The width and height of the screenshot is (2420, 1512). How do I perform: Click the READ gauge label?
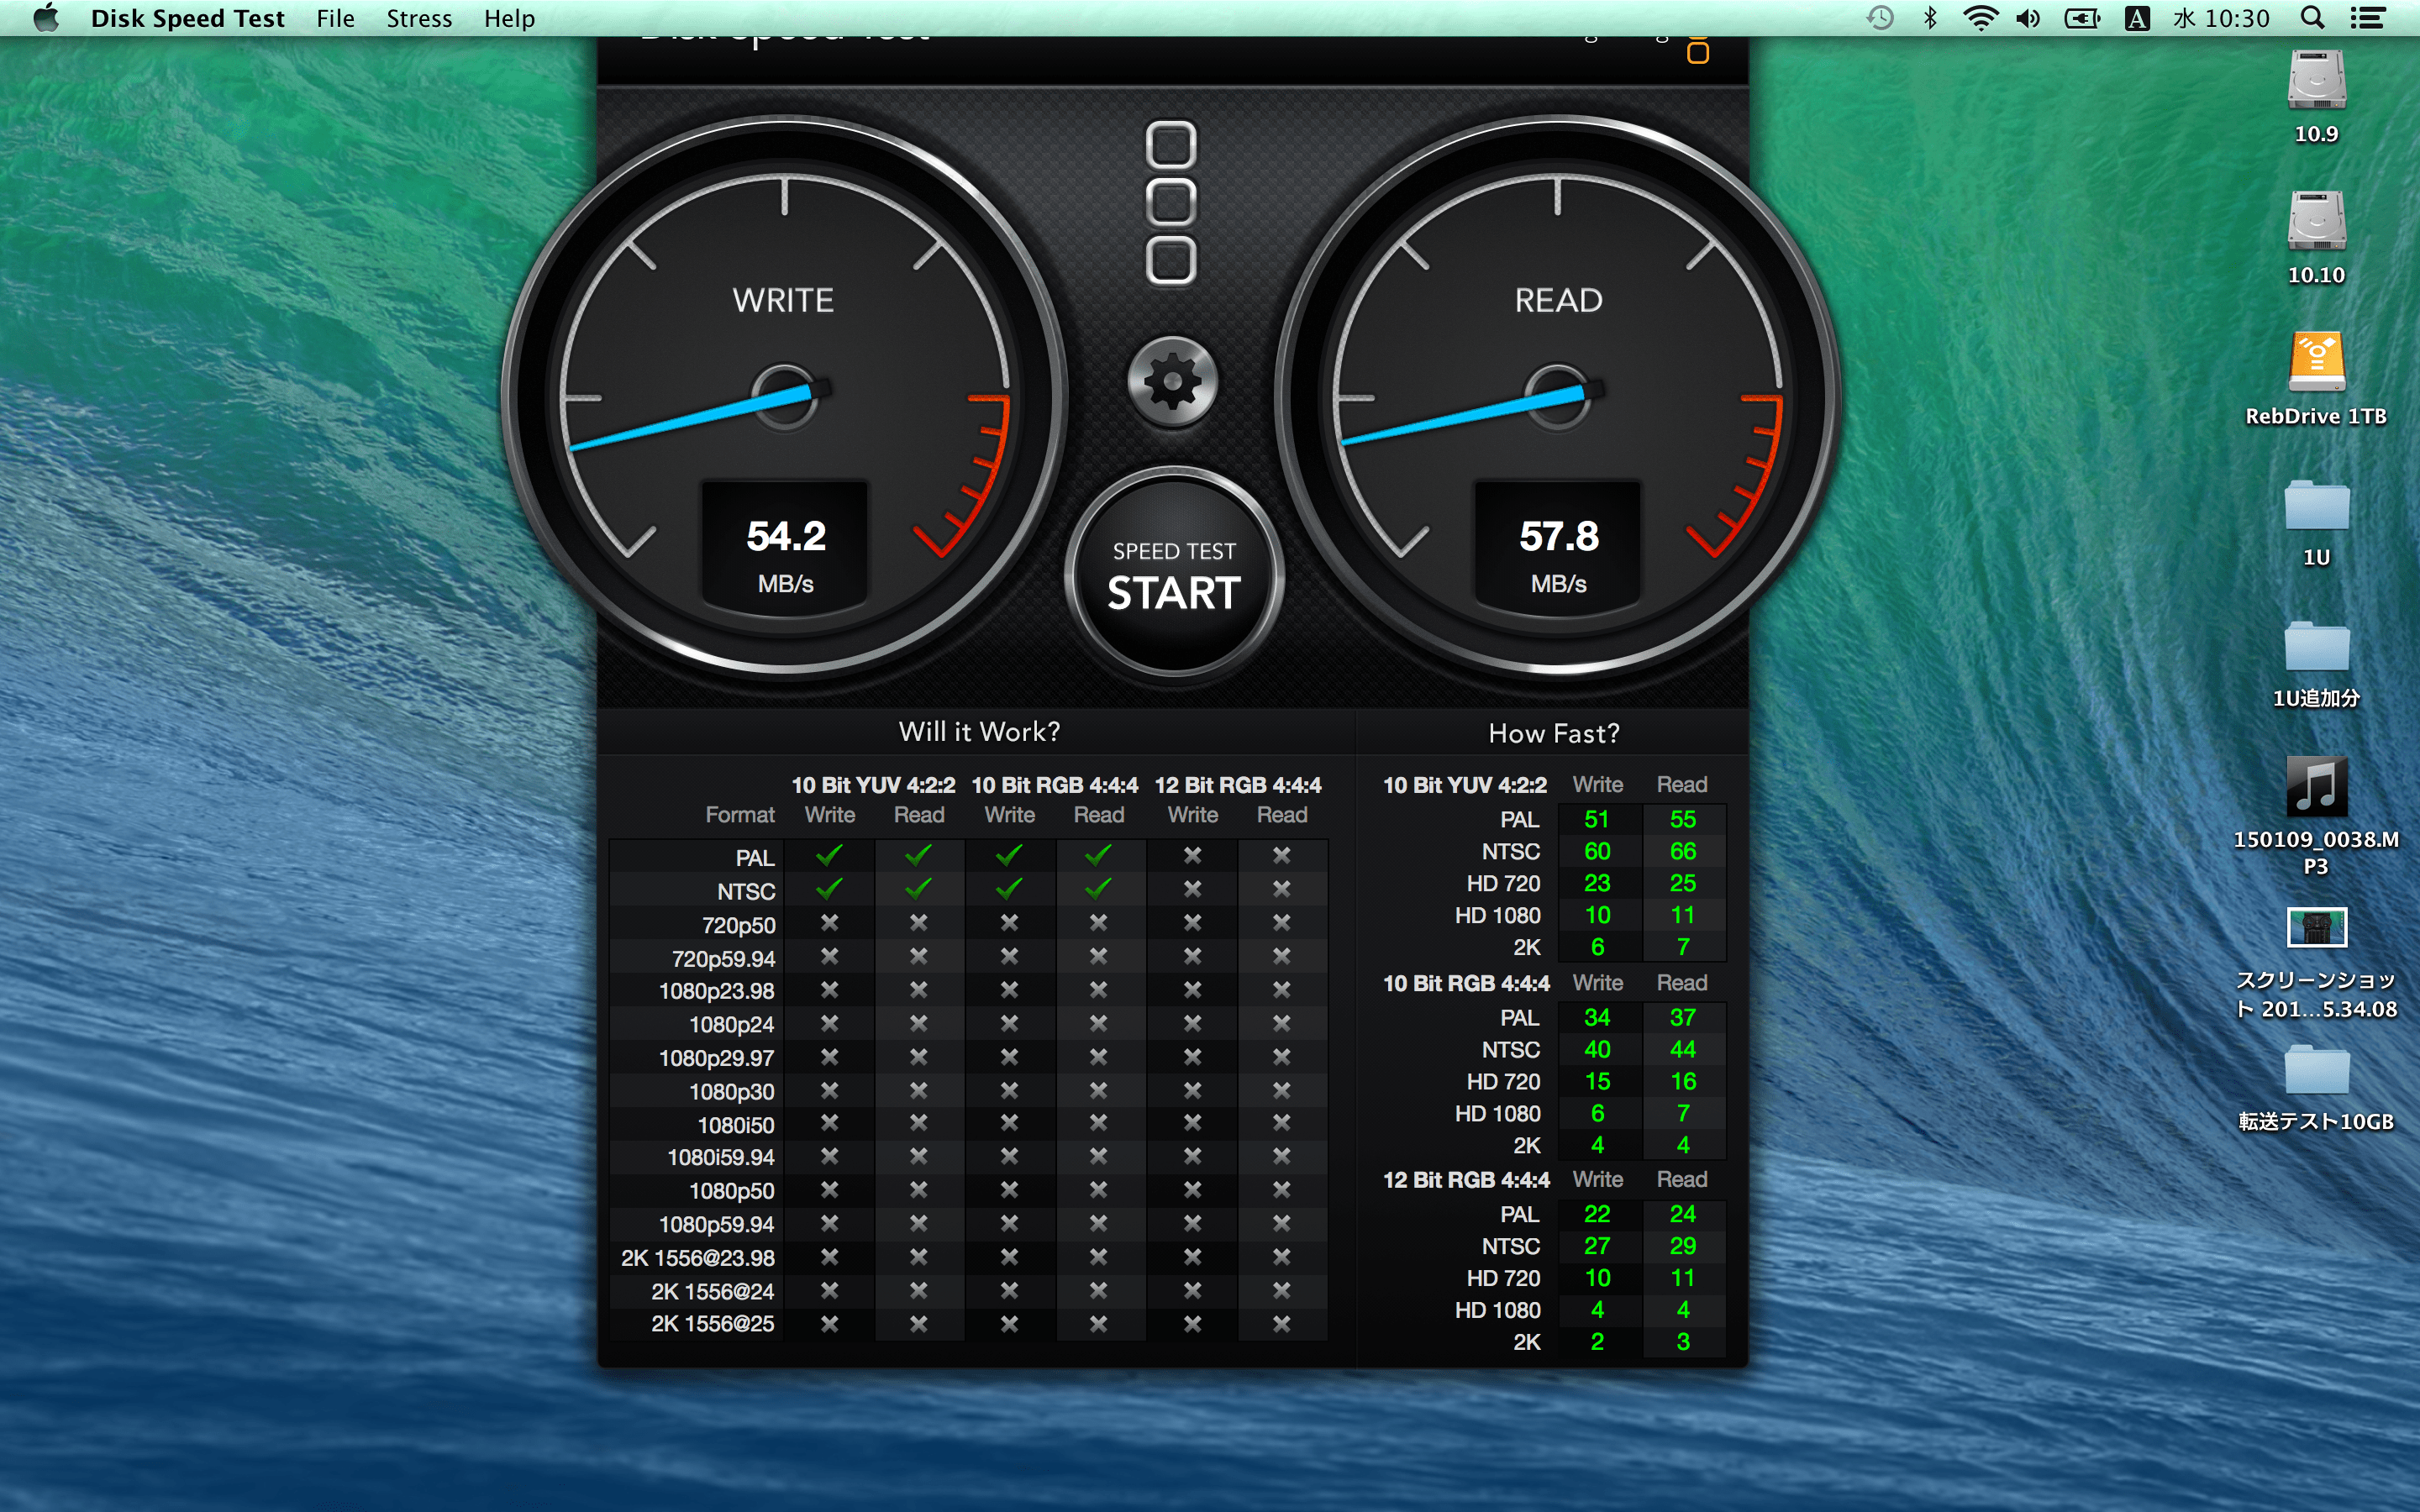[x=1558, y=300]
